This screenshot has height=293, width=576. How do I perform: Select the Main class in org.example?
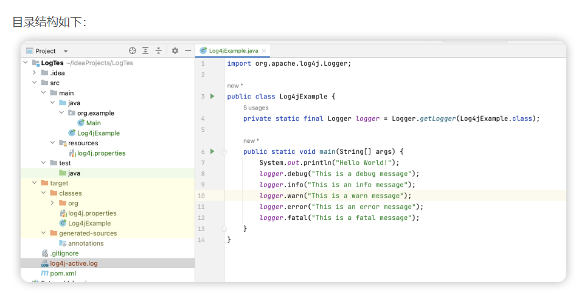click(93, 123)
